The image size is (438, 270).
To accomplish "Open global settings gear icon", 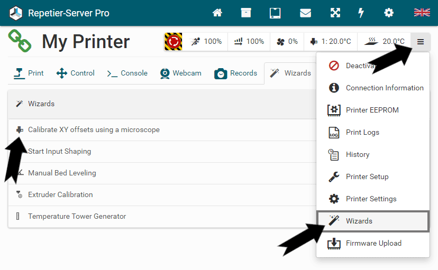I will pyautogui.click(x=389, y=13).
